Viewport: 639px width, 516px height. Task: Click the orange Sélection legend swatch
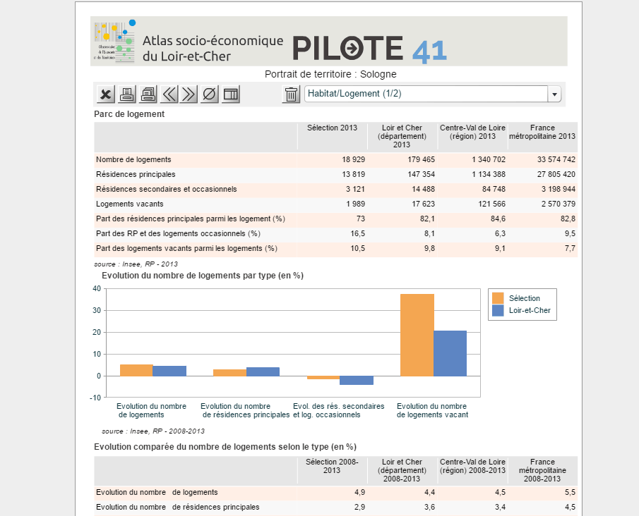498,298
